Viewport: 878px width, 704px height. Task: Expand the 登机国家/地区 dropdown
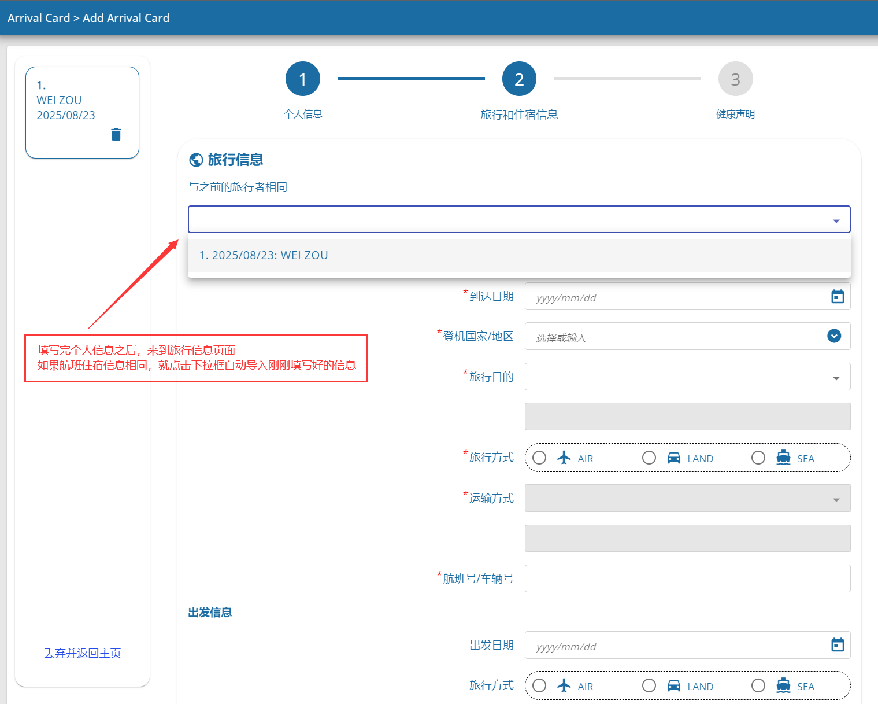[x=833, y=336]
